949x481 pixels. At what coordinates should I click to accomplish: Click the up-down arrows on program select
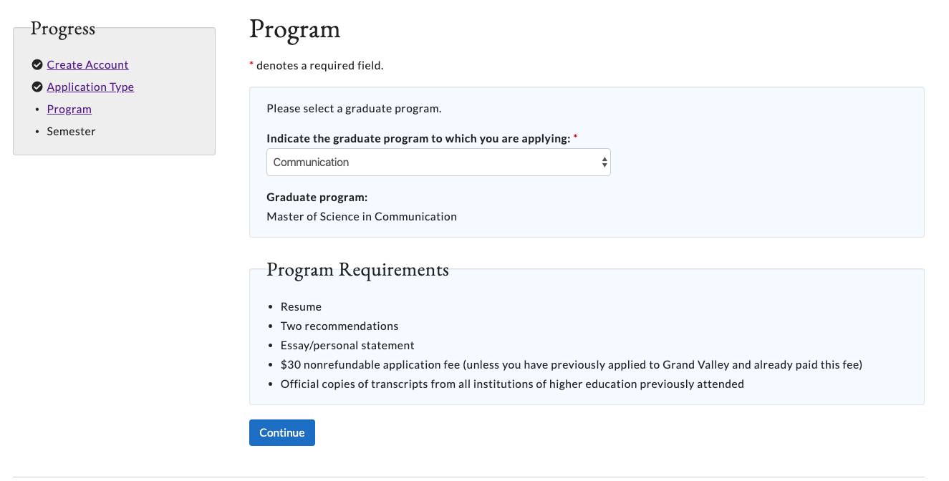pos(604,162)
